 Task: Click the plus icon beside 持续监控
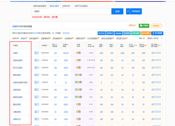coord(128,11)
